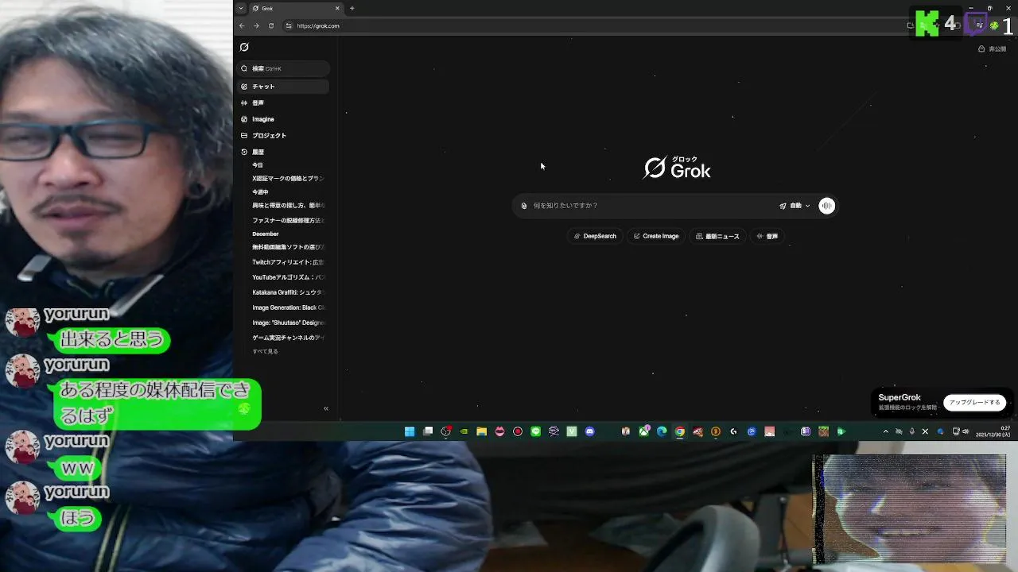Screen dimensions: 1018x572
Task: Open chat Image: "Shuutaso" Designer
Action: pyautogui.click(x=288, y=323)
